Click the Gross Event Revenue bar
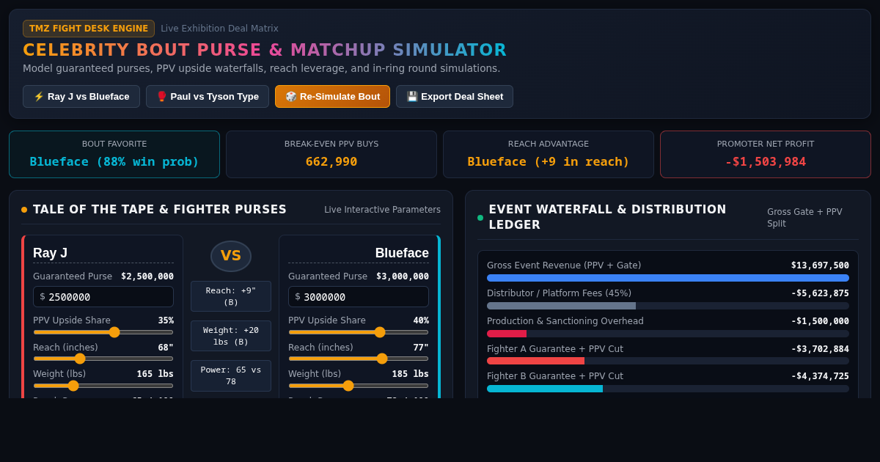880x462 pixels. tap(668, 278)
